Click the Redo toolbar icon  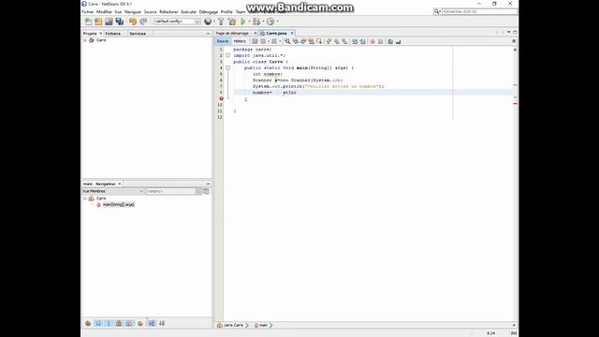point(143,22)
